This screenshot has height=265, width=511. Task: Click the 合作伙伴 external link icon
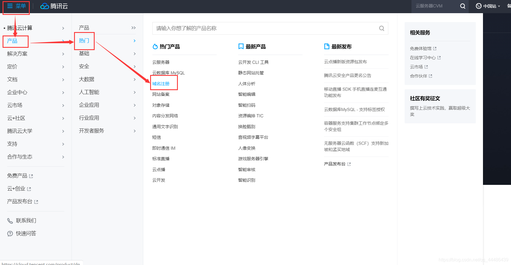pos(430,76)
